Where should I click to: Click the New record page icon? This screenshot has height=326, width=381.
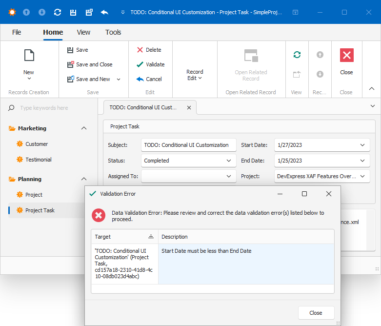tap(29, 55)
